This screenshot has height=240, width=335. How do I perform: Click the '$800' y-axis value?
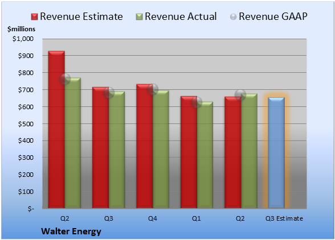pos(26,73)
